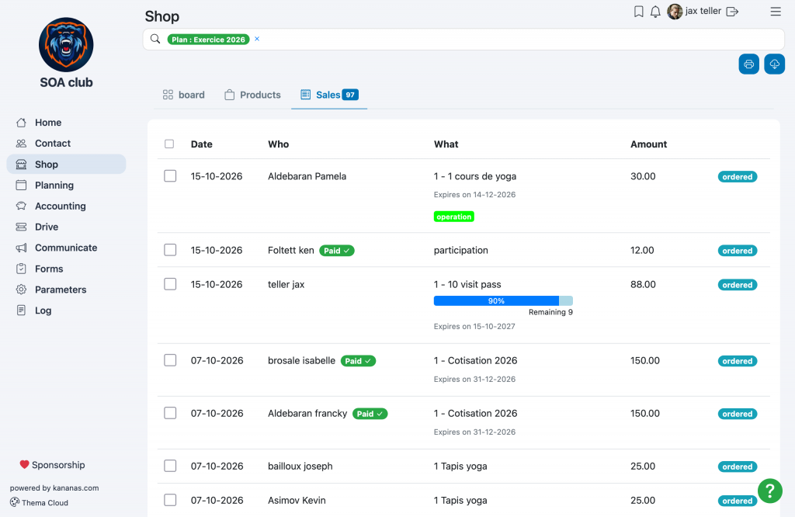This screenshot has height=517, width=795.
Task: Check the Aldebaran francky sale row
Action: [x=170, y=413]
